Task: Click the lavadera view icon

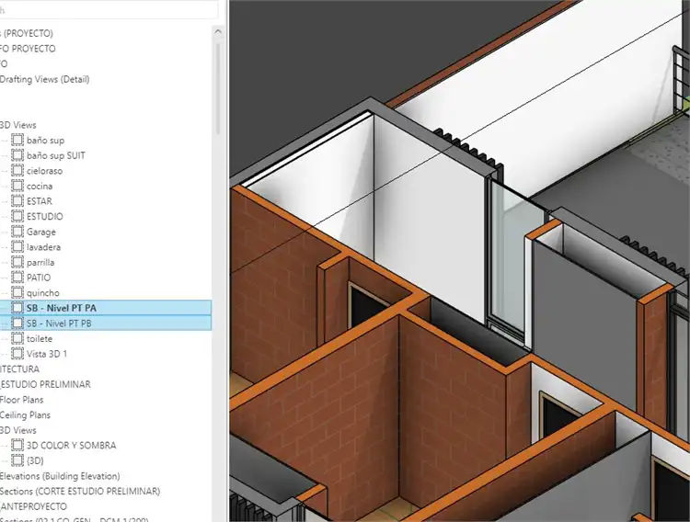Action: tap(17, 246)
